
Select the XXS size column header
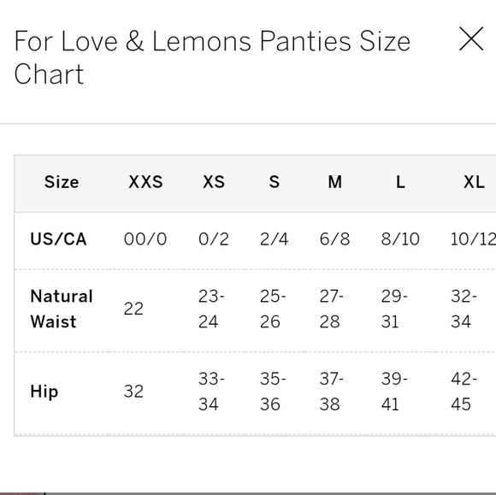click(145, 182)
